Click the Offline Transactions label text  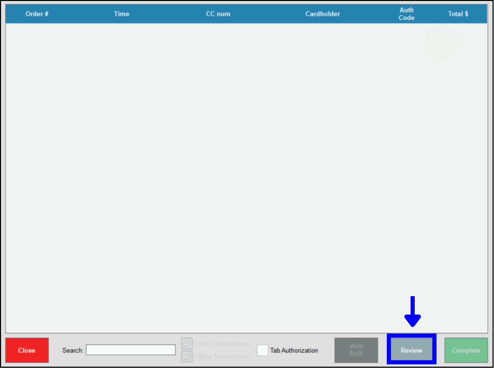coord(222,357)
